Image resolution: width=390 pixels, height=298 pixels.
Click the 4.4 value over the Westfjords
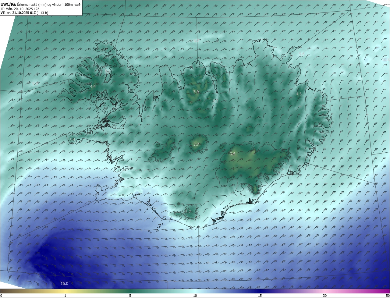[x=93, y=87]
